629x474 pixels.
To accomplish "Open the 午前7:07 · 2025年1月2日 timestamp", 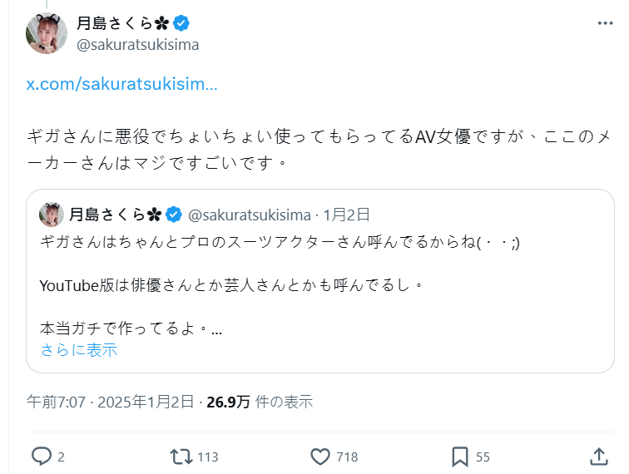I will point(112,402).
